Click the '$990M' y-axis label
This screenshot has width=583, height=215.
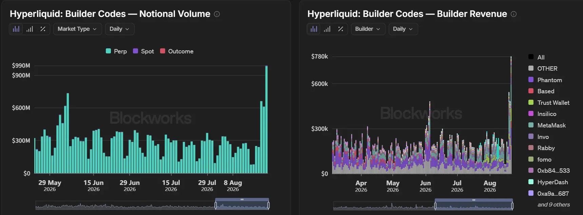click(21, 66)
